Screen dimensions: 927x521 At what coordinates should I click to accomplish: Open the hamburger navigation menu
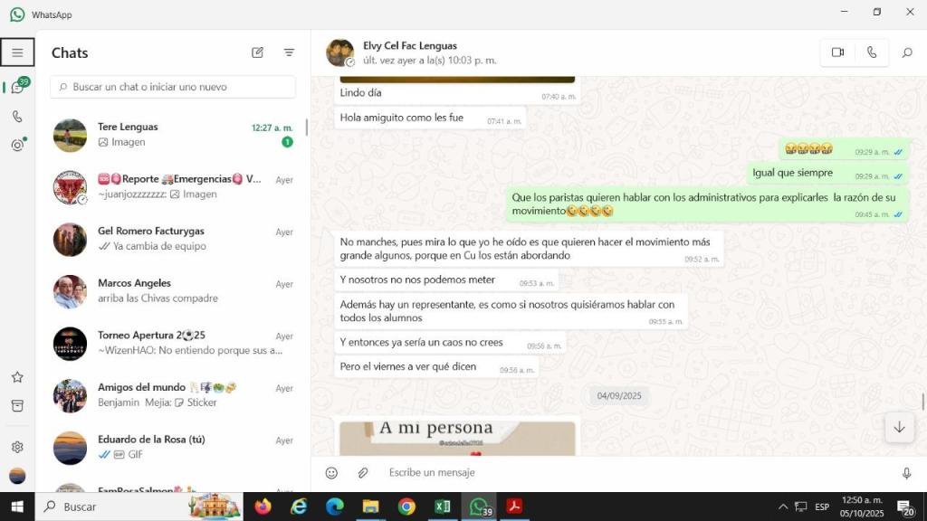pos(17,52)
